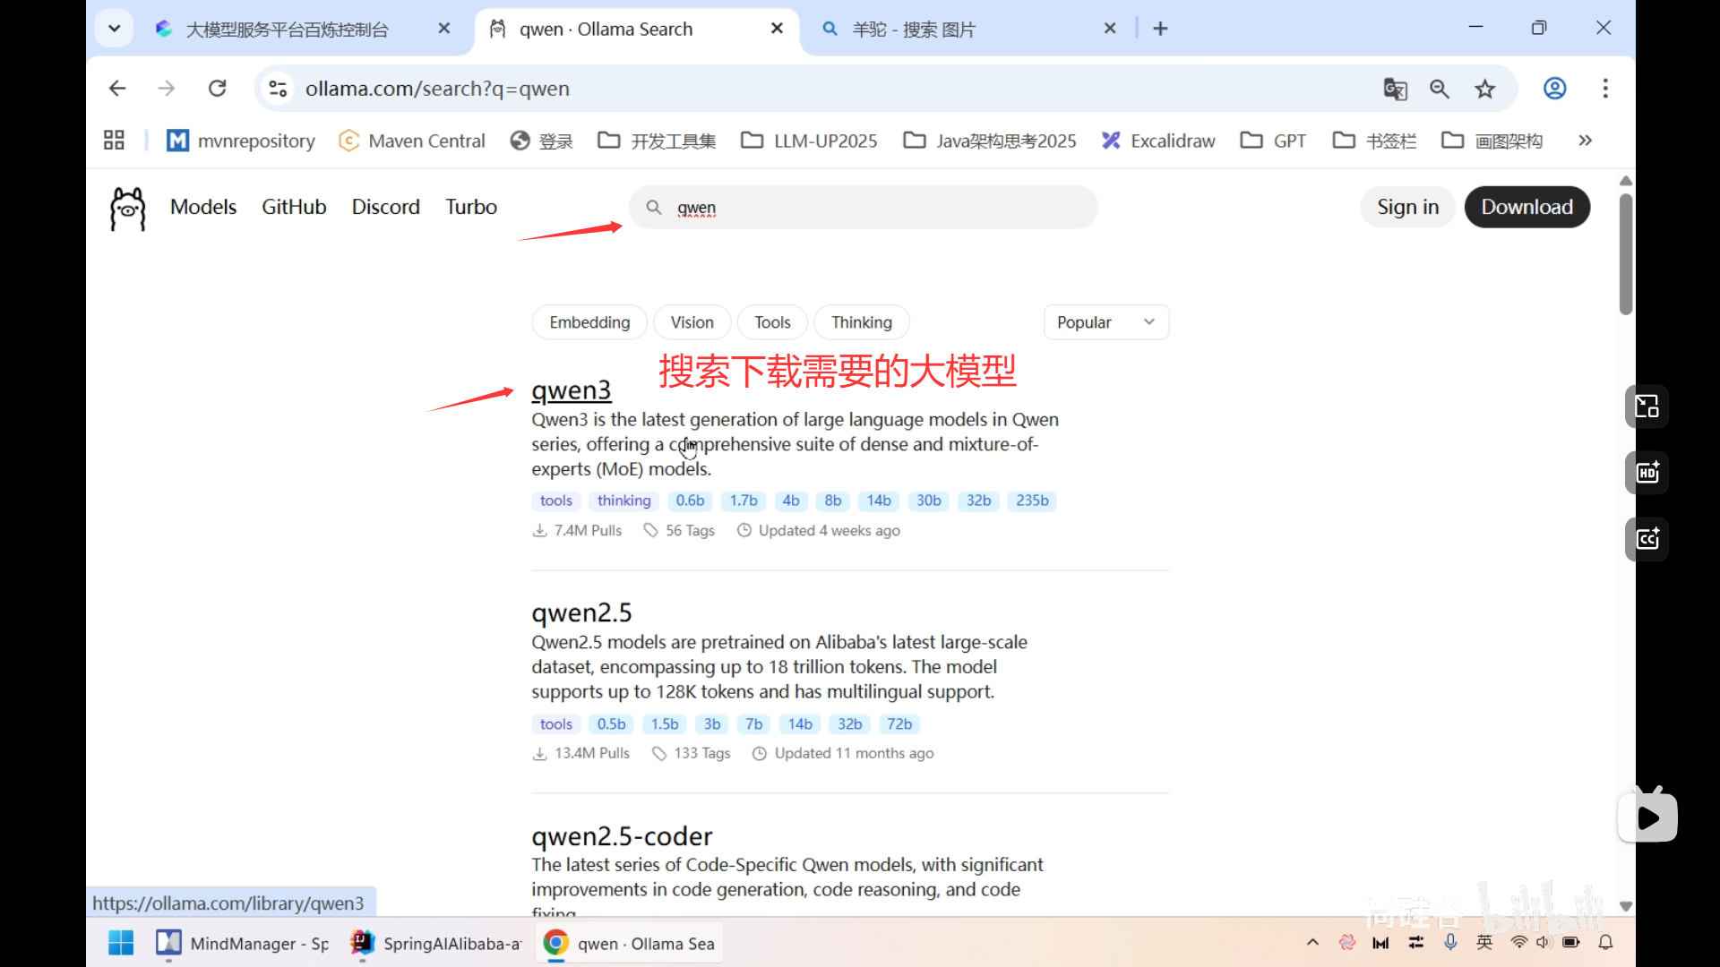Expand the bookmarks overflow chevron
Viewport: 1720px width, 967px height.
click(1585, 140)
